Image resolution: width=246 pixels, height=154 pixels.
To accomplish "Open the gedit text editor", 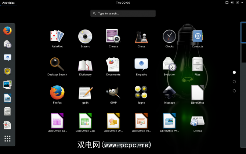I will [x=85, y=95].
